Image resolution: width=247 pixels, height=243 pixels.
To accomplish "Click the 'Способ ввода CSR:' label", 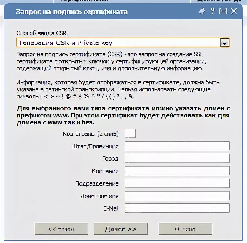I will click(x=42, y=33).
